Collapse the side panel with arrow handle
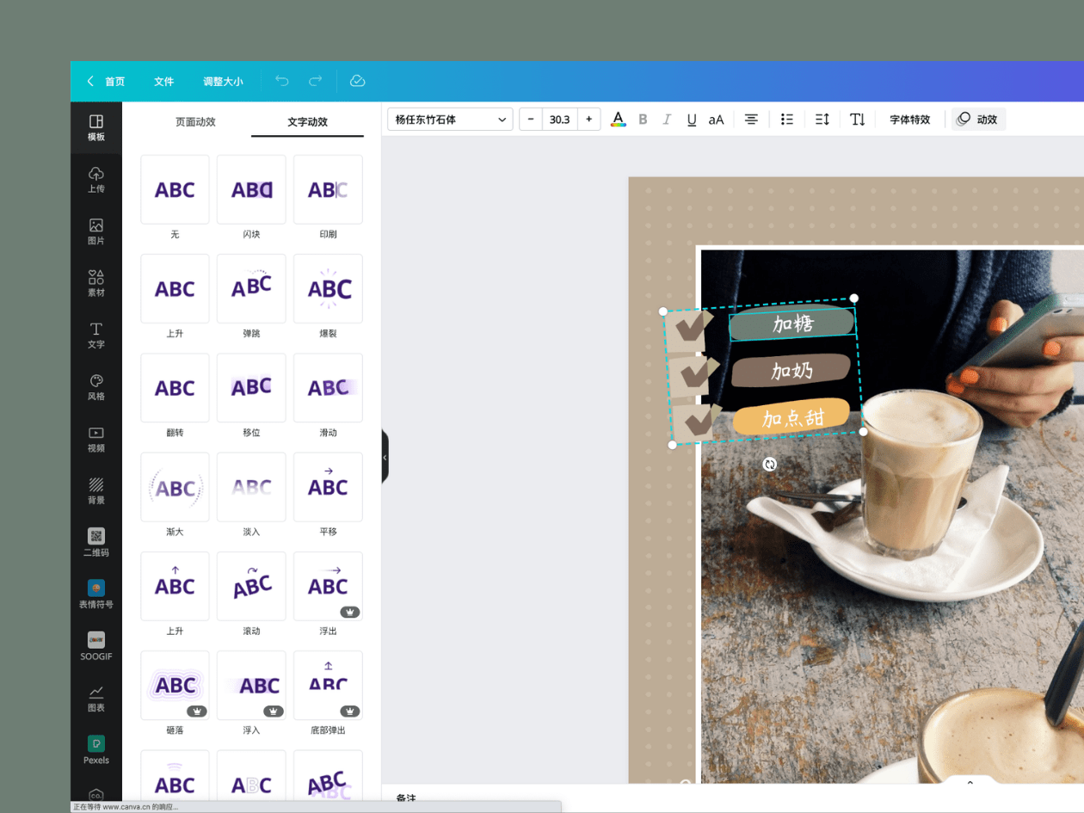Viewport: 1084px width, 813px height. 385,458
